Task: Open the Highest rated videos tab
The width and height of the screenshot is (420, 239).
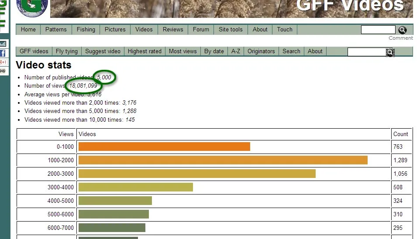Action: click(145, 51)
